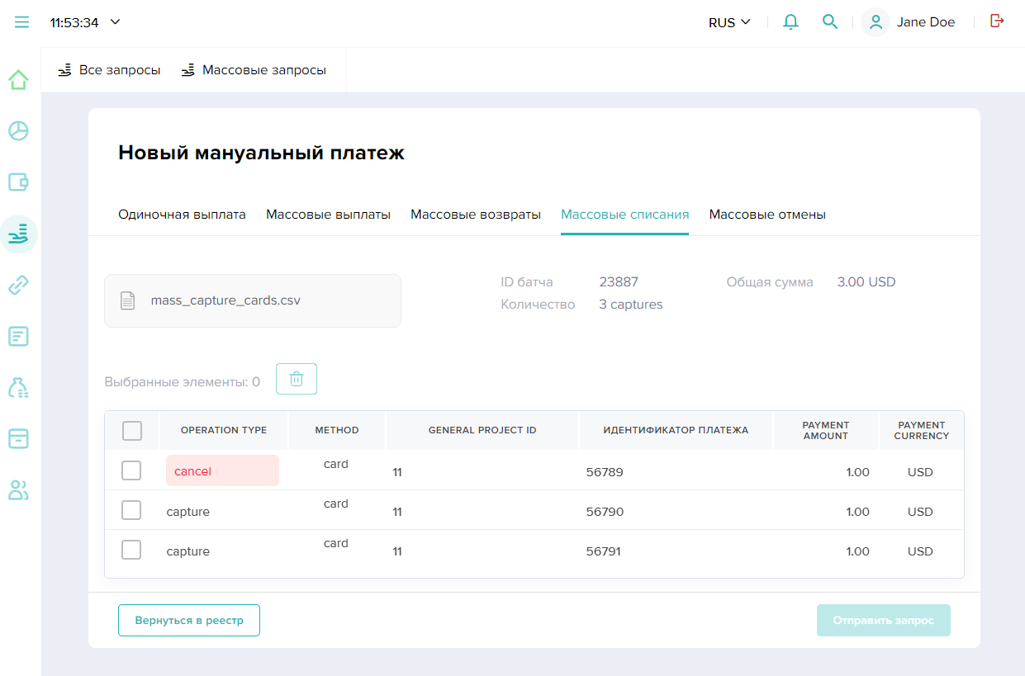The height and width of the screenshot is (676, 1025).
Task: Open the hamburger menu icon
Action: (21, 22)
